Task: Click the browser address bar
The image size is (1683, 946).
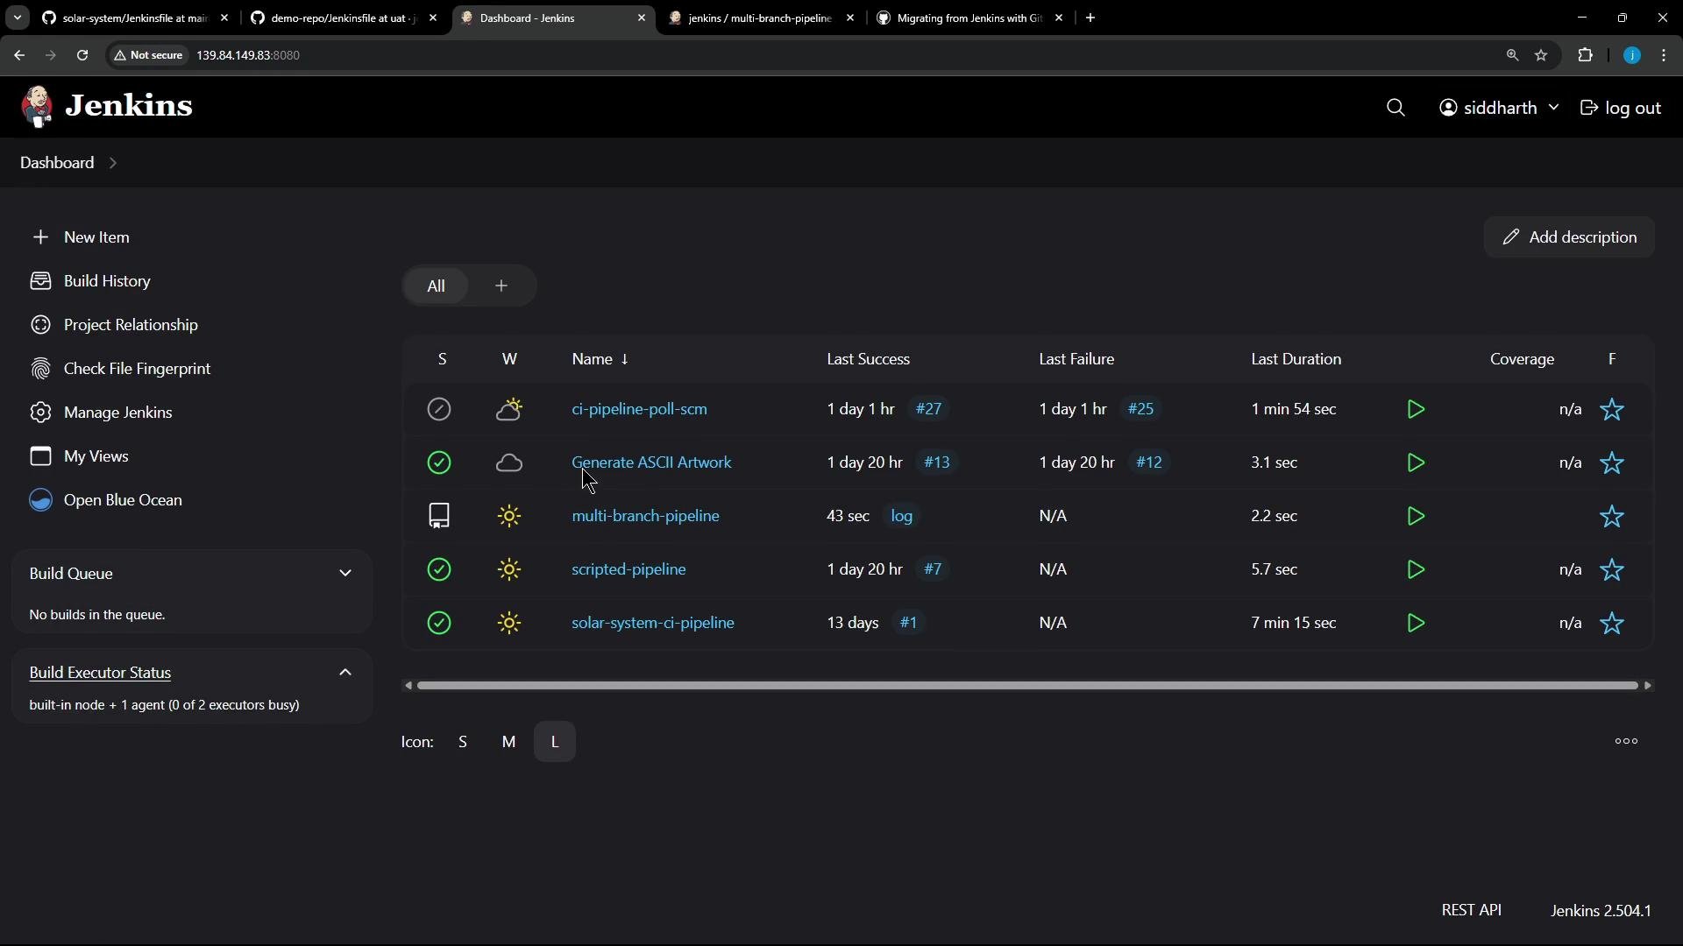Action: coord(833,55)
